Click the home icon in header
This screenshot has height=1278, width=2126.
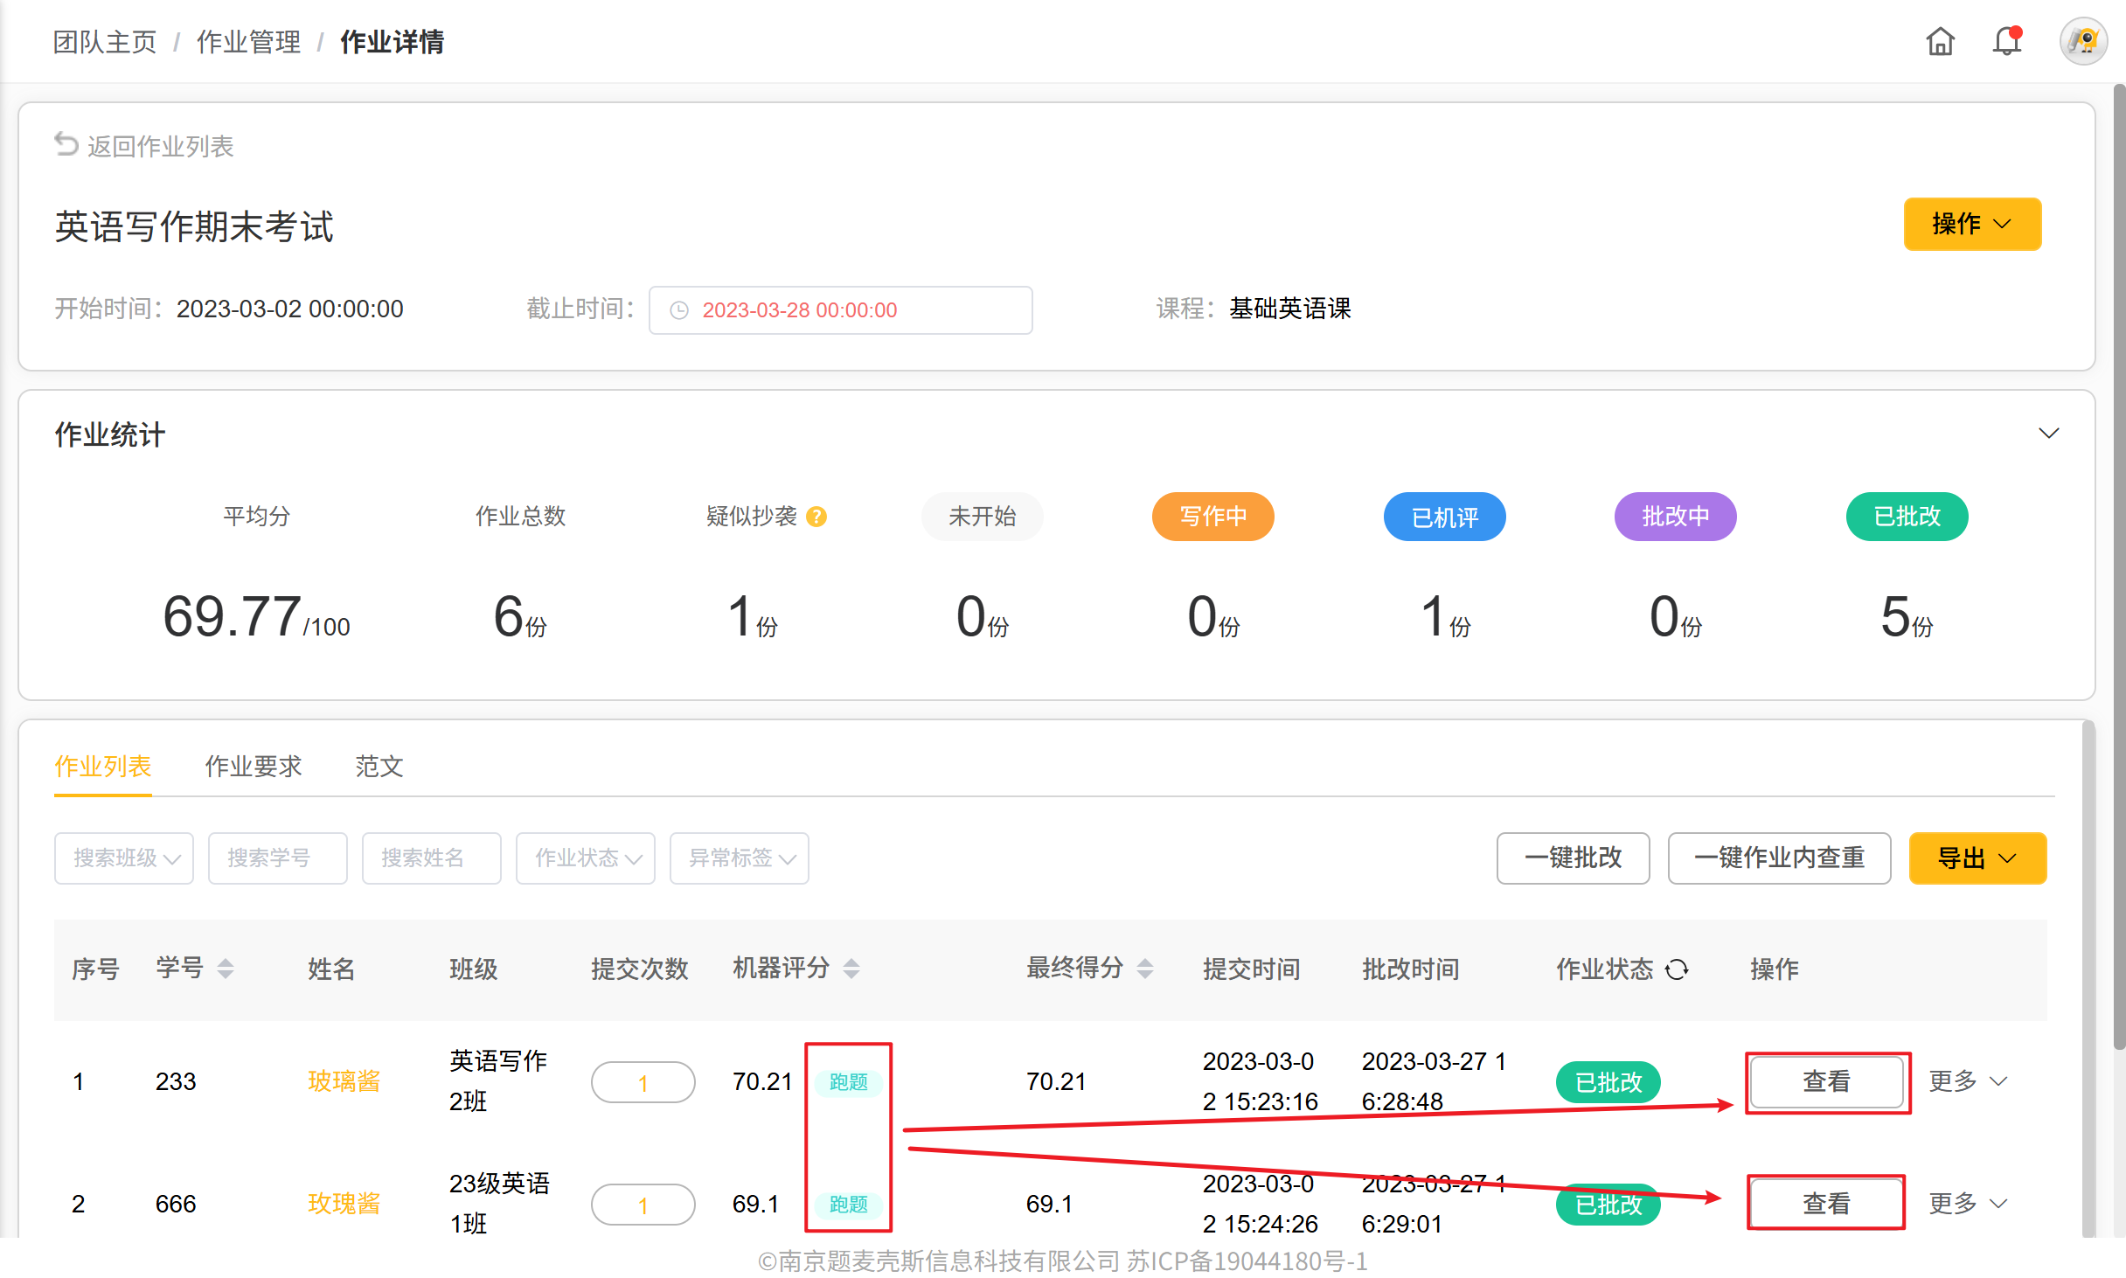[x=1940, y=41]
